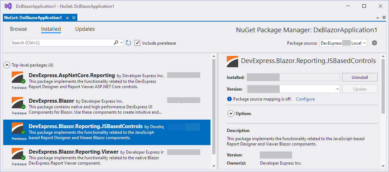The image size is (389, 172).
Task: Open the Version dropdown list
Action: tap(337, 89)
